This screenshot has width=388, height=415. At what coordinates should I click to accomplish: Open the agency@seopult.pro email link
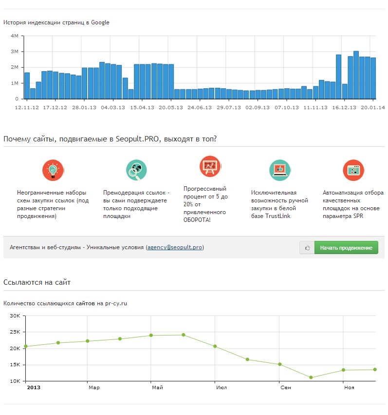point(175,248)
